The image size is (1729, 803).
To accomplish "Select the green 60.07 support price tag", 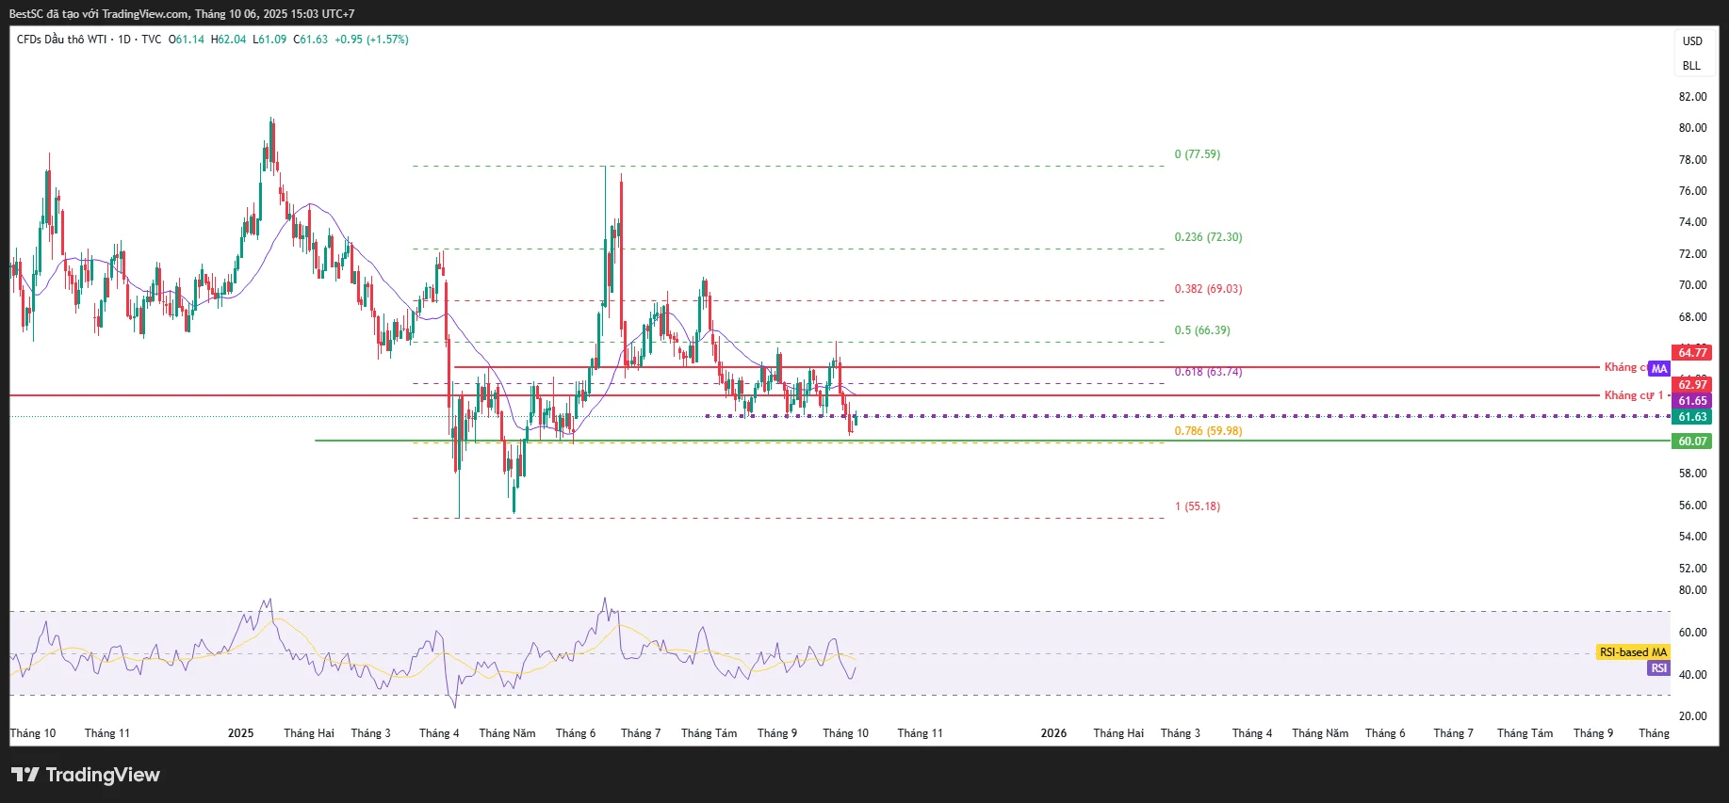I will coord(1692,442).
